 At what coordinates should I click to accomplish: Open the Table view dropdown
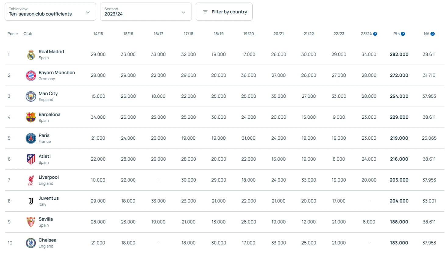(50, 12)
